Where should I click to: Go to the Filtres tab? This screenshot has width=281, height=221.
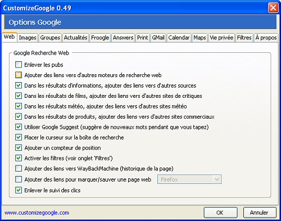[x=244, y=38]
